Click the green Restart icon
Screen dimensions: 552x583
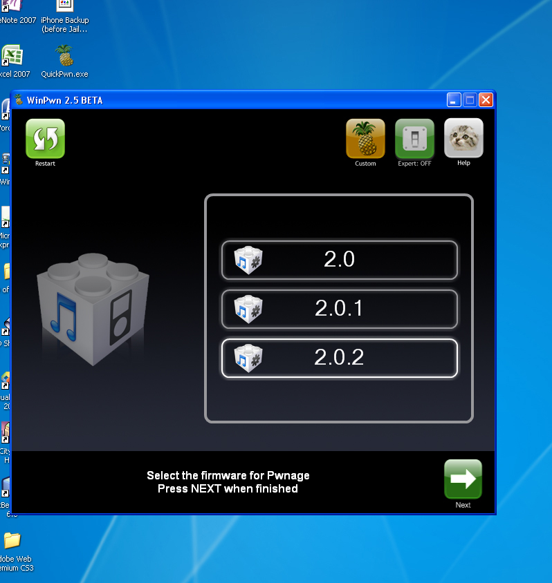click(45, 139)
